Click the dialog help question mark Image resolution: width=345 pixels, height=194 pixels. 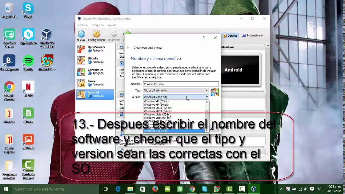coord(204,38)
